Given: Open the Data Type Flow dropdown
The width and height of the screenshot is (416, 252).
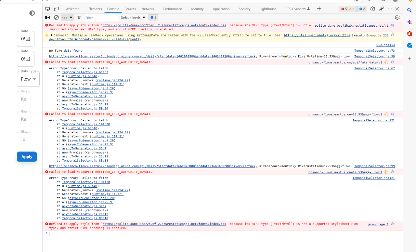Looking at the screenshot, I should point(28,79).
